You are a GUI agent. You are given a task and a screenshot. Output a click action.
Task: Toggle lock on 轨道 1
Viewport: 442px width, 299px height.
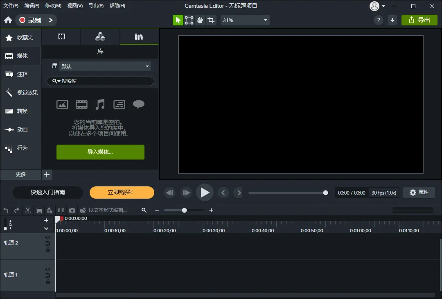[48, 281]
